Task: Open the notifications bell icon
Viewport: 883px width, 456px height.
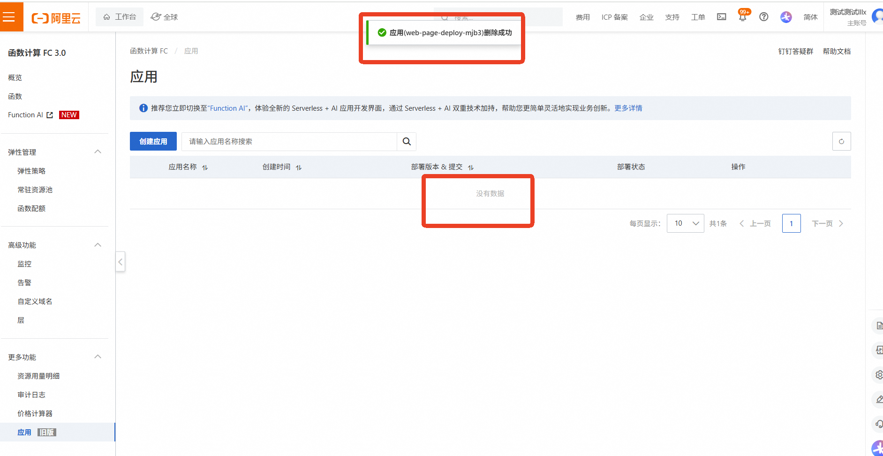Action: coord(742,17)
